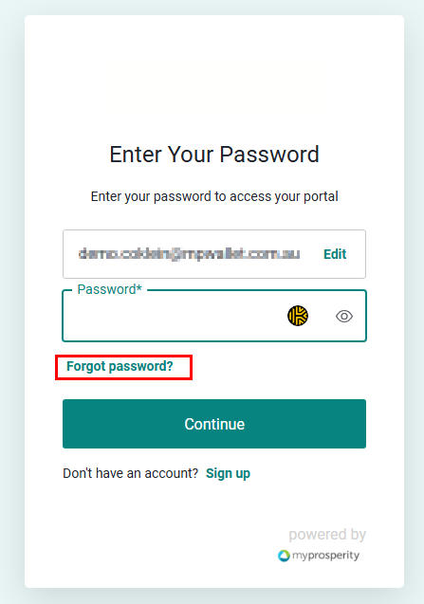Click the blurred email text itself
The height and width of the screenshot is (604, 424).
pyautogui.click(x=189, y=254)
